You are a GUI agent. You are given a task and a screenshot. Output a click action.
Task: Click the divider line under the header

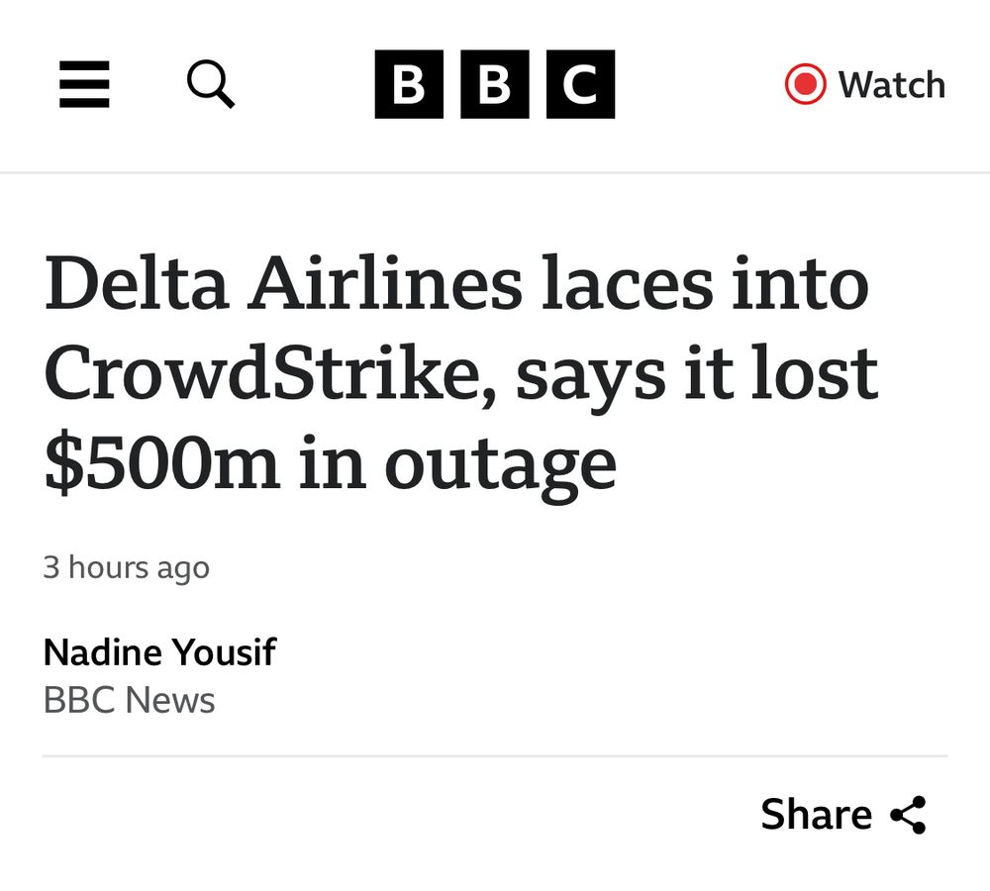pyautogui.click(x=495, y=173)
